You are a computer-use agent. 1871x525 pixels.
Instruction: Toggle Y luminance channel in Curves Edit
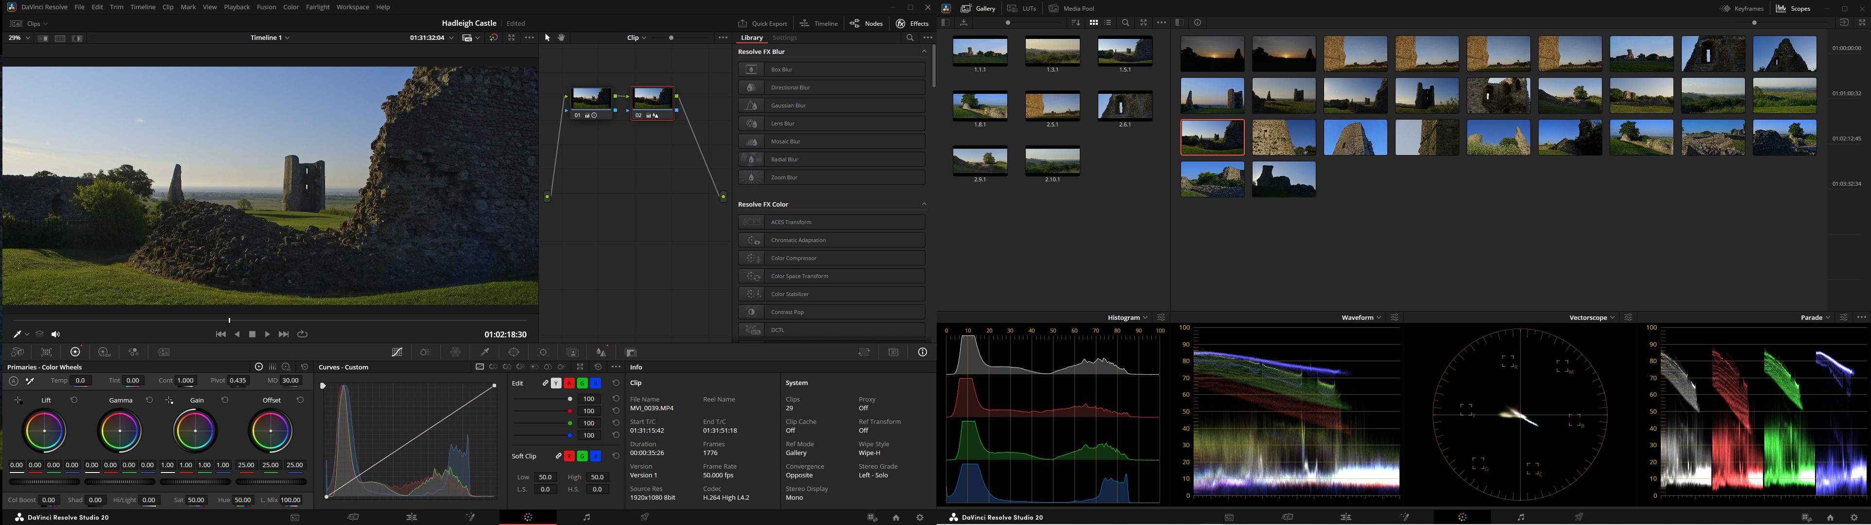(x=556, y=383)
